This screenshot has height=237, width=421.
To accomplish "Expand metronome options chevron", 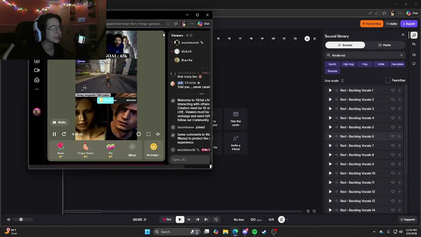I will 287,220.
